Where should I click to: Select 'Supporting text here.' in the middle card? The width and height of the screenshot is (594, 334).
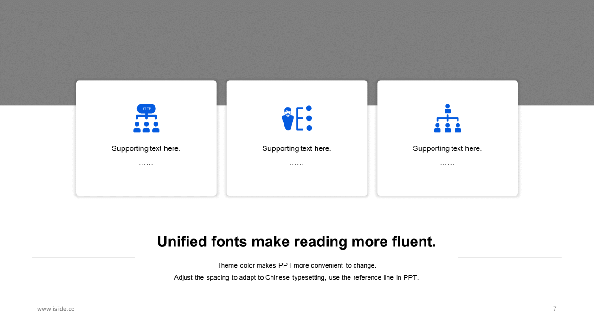tap(297, 148)
